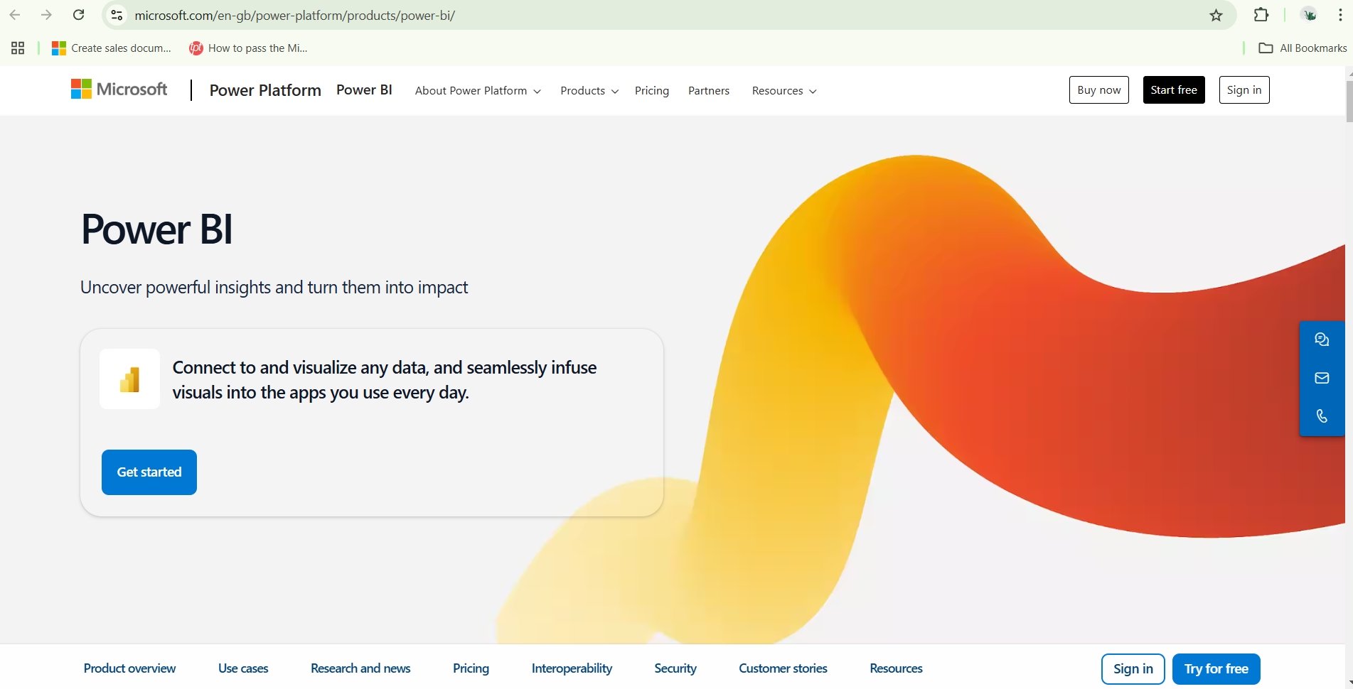Open the Chrome profile avatar

[1309, 15]
